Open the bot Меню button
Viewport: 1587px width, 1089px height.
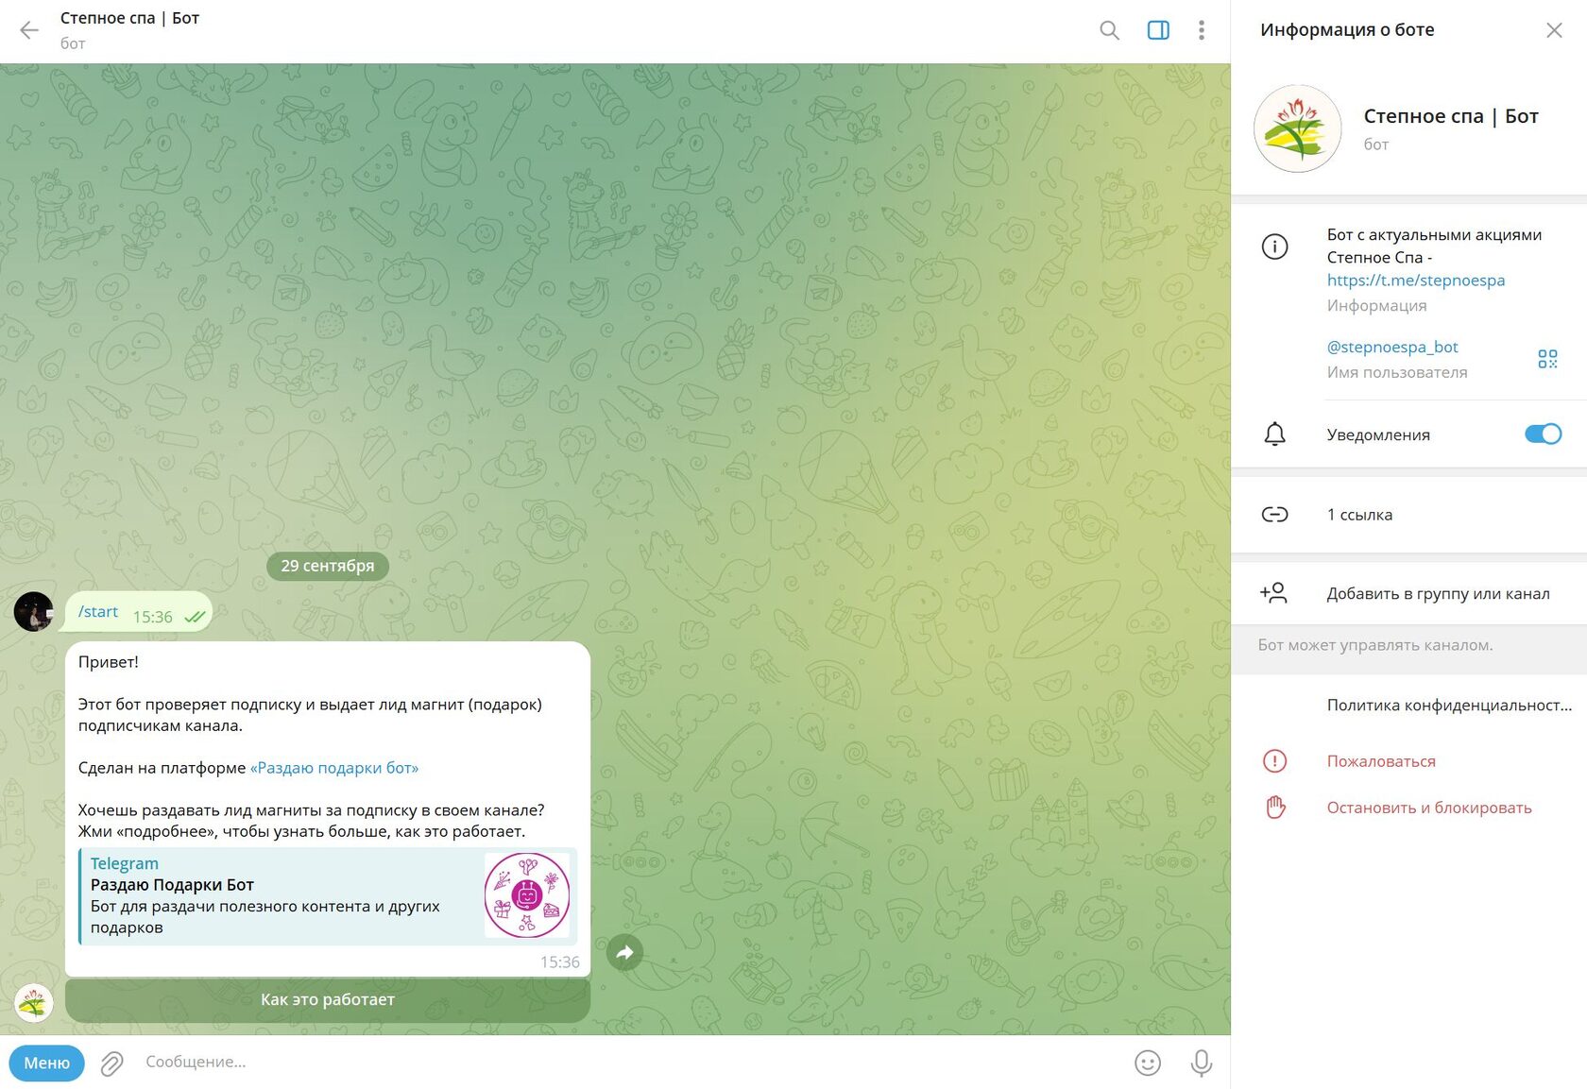click(x=47, y=1063)
